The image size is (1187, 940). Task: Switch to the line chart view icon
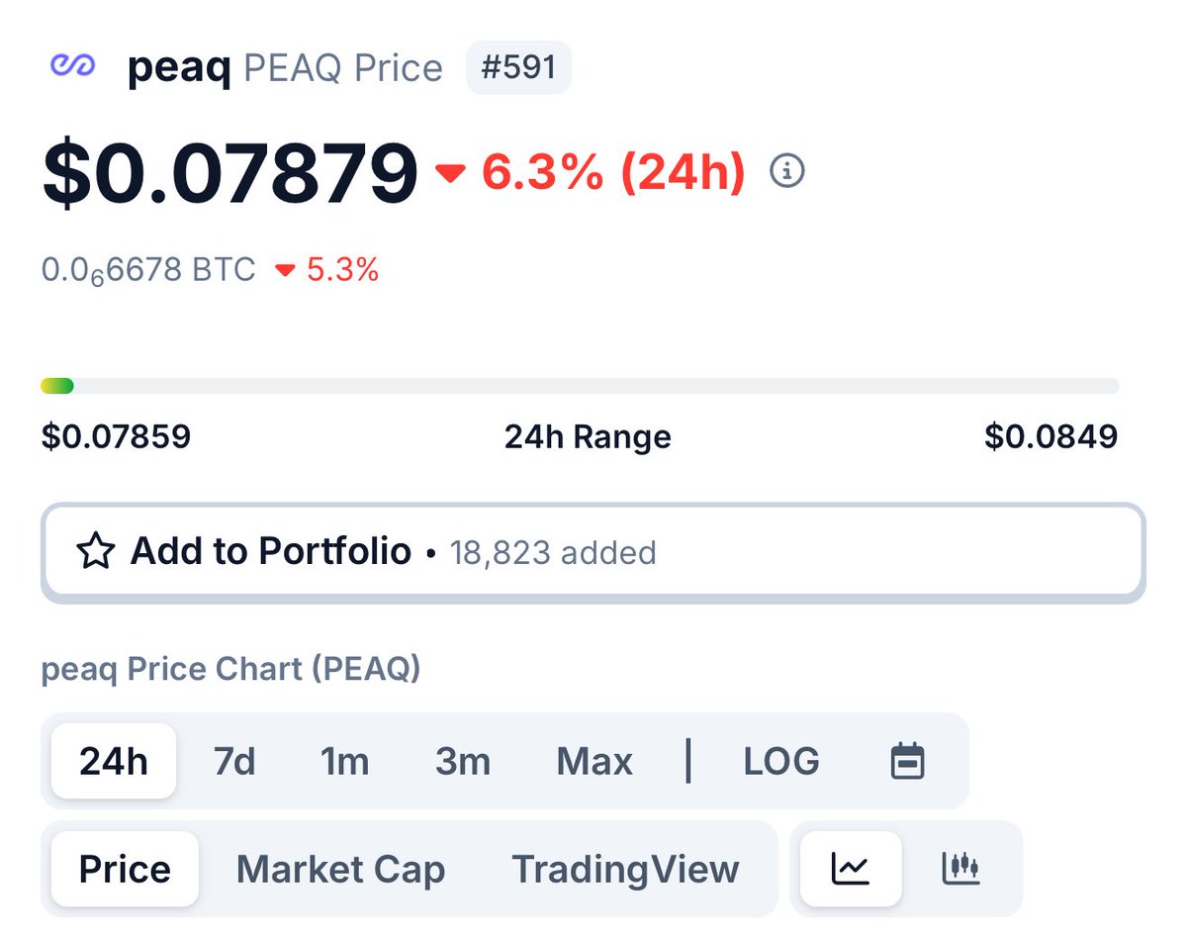click(851, 869)
